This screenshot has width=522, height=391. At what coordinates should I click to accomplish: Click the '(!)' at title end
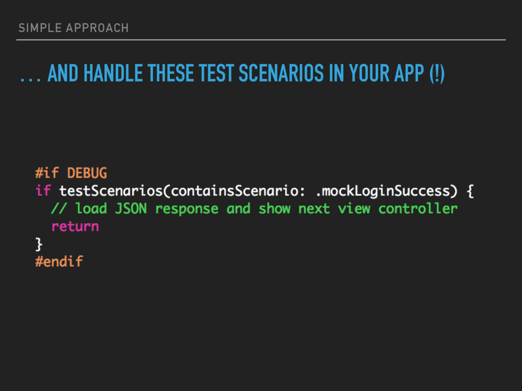tap(437, 73)
